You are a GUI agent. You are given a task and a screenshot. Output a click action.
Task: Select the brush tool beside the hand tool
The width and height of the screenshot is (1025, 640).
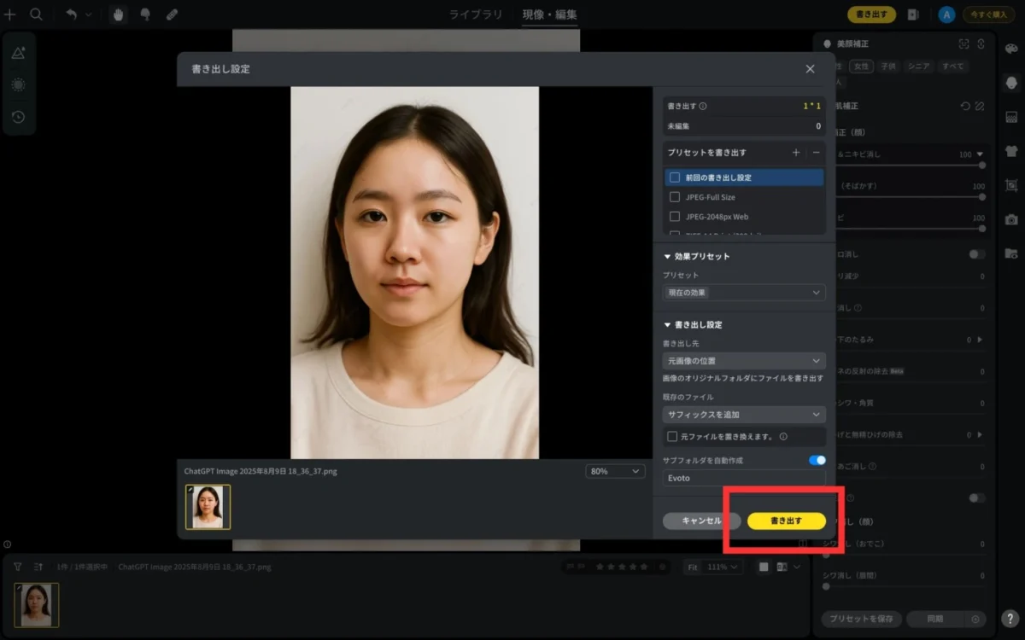145,15
